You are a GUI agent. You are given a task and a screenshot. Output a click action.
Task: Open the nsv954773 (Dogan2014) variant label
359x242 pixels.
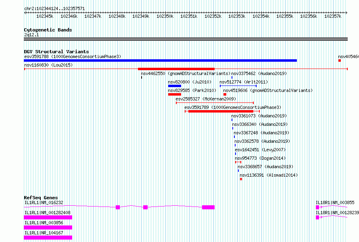tap(260, 158)
